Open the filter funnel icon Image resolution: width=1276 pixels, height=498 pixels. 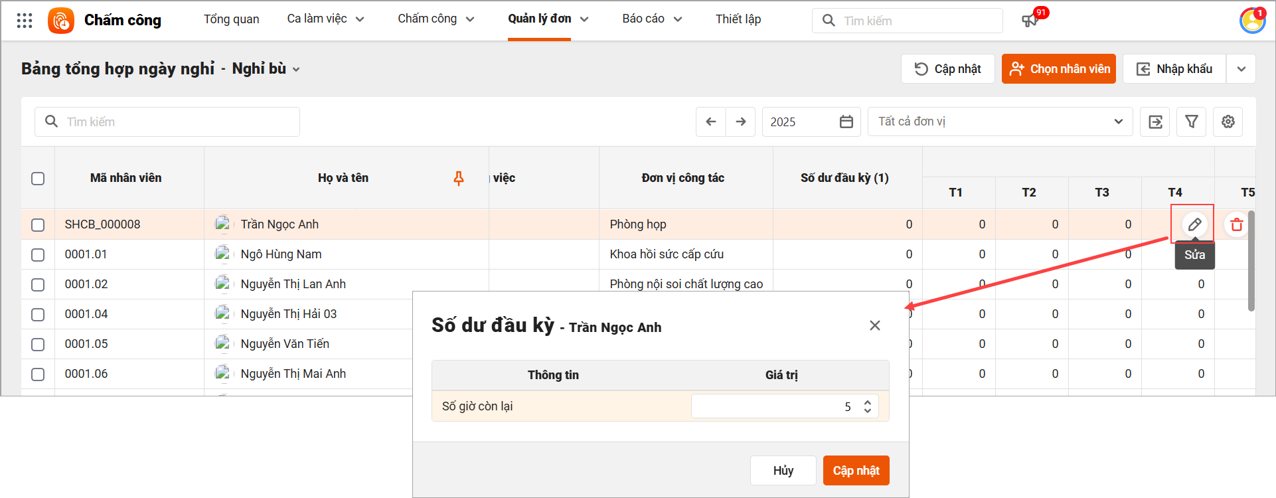(x=1192, y=122)
